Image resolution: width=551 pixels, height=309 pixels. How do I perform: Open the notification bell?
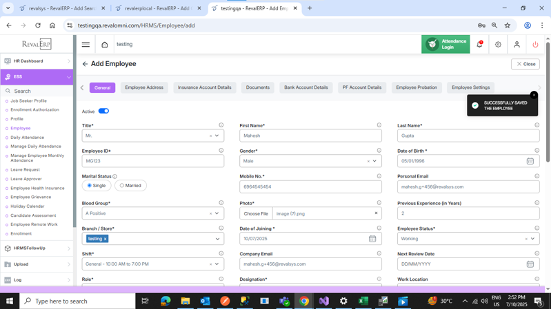479,45
